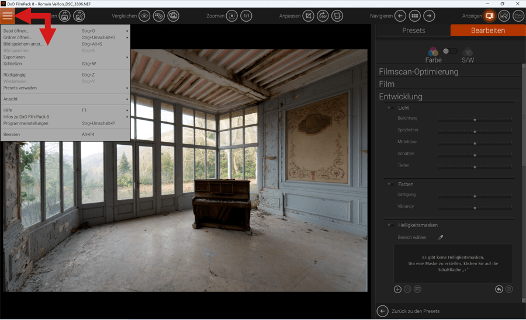Rotate the image 90 degrees

tap(323, 16)
